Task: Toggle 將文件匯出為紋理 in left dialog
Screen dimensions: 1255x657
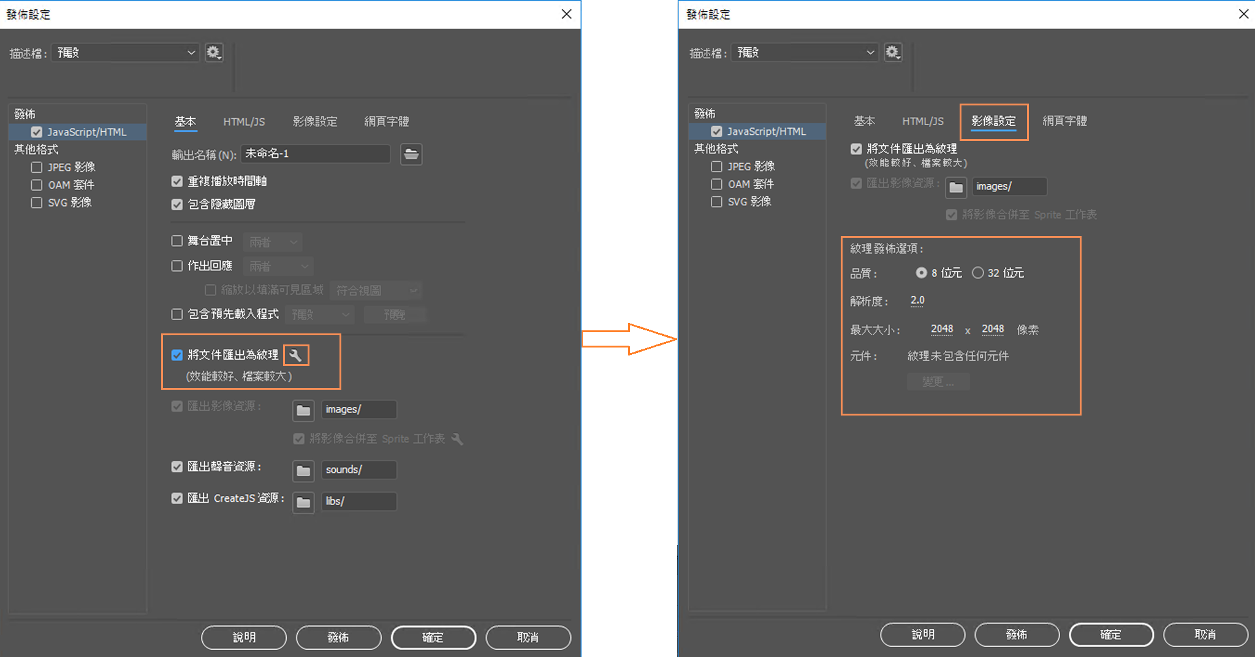Action: (177, 355)
